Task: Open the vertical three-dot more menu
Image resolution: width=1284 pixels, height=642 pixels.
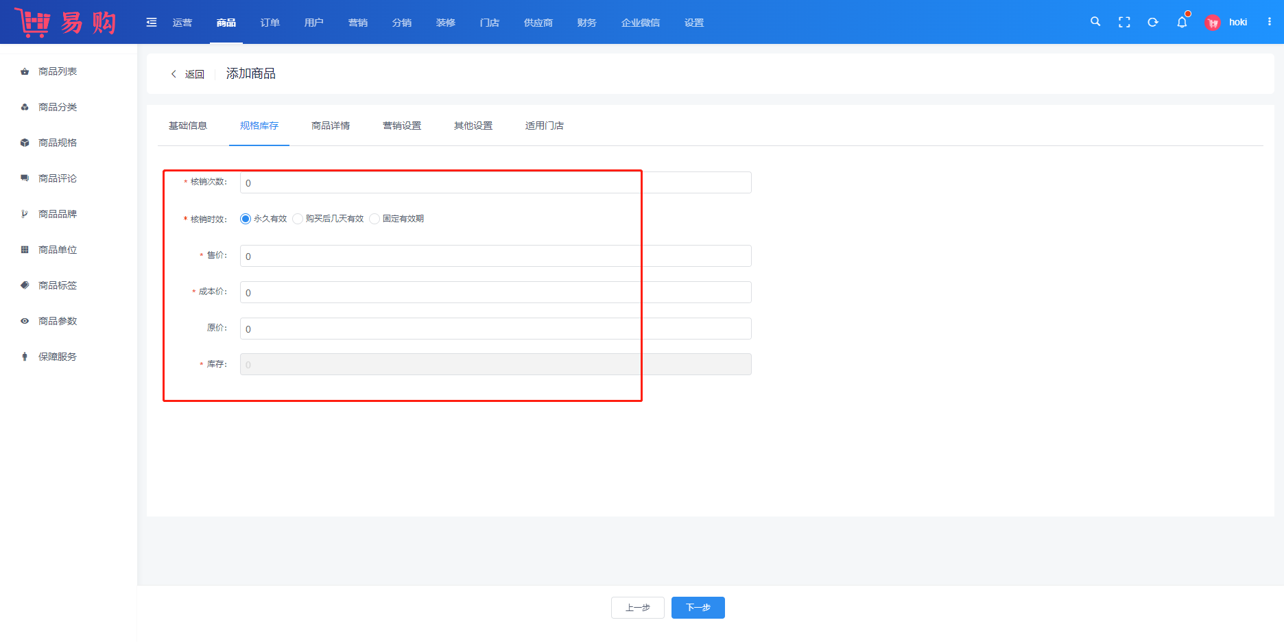Action: pos(1270,22)
